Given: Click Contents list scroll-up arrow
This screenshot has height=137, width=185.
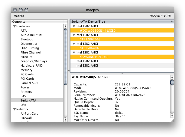Looking at the screenshot, I should (65, 26).
